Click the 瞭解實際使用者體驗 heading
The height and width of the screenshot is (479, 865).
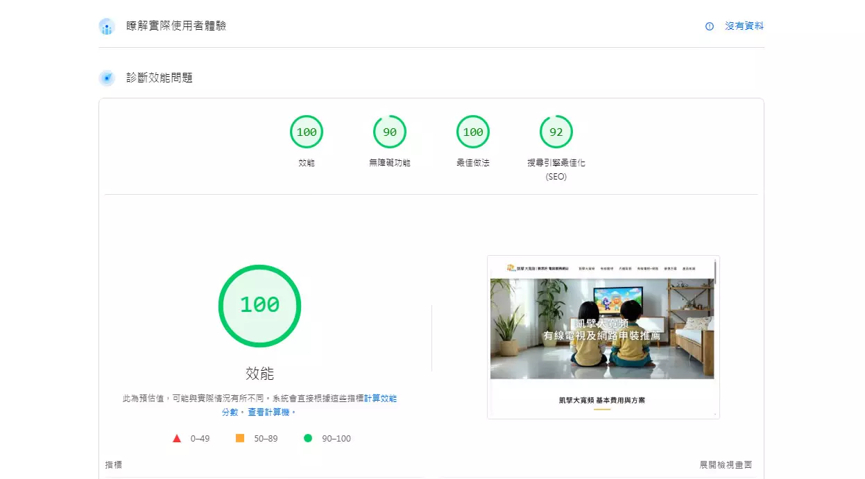coord(175,26)
